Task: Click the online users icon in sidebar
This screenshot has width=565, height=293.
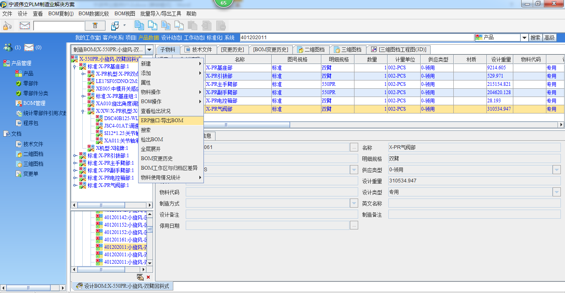Action: click(8, 47)
